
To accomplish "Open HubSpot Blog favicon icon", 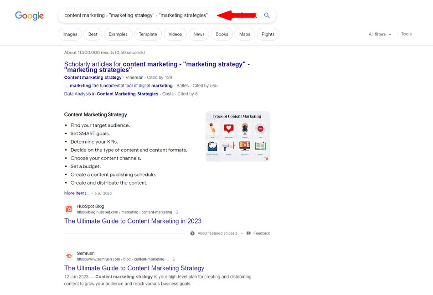I will tap(68, 209).
